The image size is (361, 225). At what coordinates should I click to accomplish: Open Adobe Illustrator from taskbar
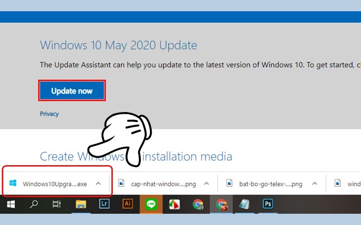[x=128, y=204]
